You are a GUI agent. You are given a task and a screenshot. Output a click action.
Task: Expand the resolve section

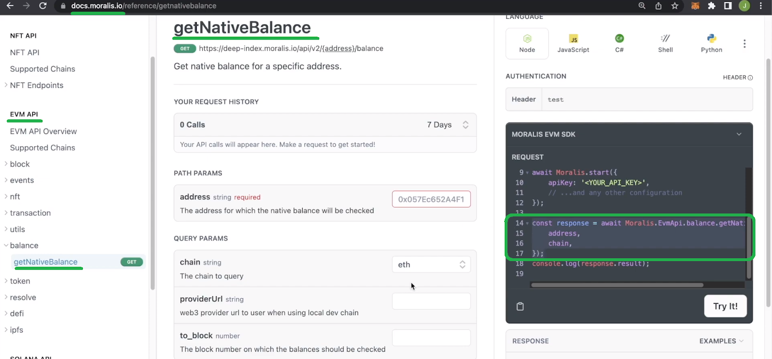click(x=6, y=297)
